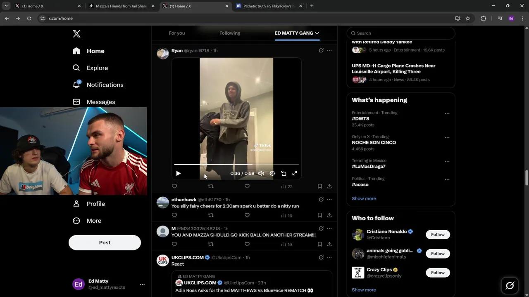Switch to Mazza's Friends from Jail tab
The image size is (529, 297).
point(121,6)
